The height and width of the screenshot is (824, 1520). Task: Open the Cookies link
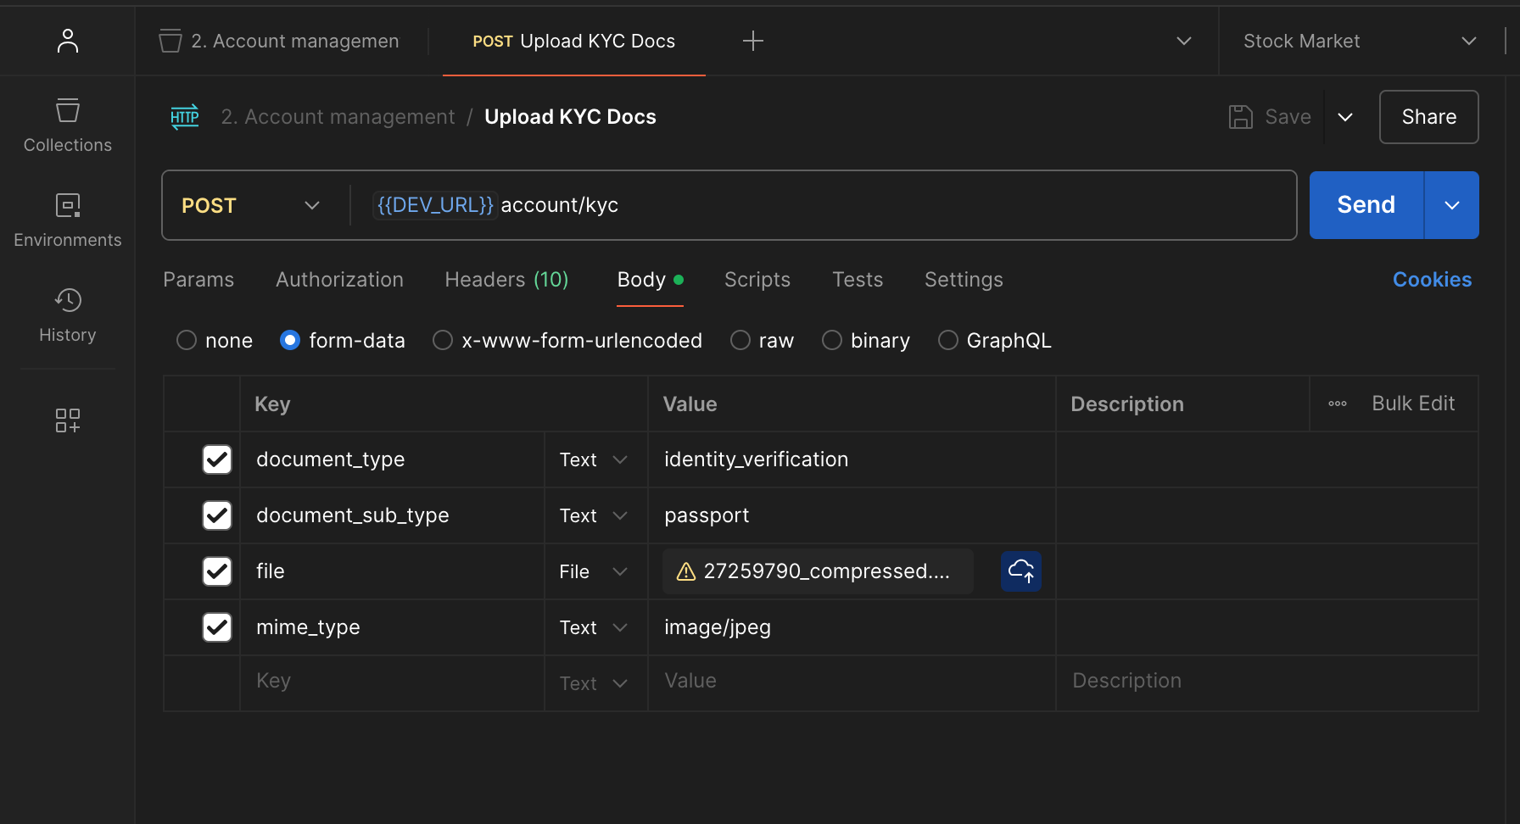[x=1432, y=280]
